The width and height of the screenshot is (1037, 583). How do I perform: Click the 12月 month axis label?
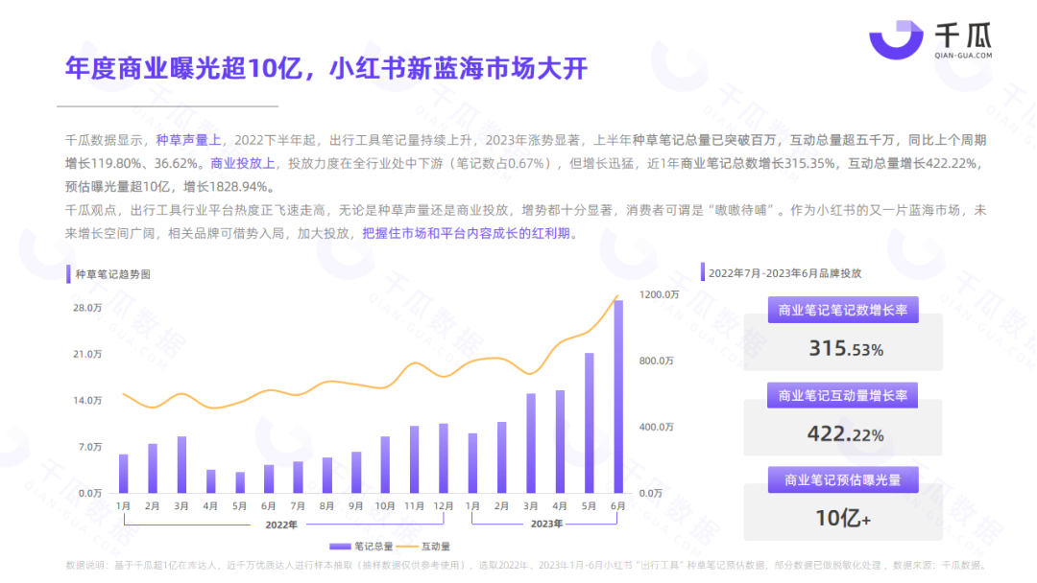coord(443,505)
